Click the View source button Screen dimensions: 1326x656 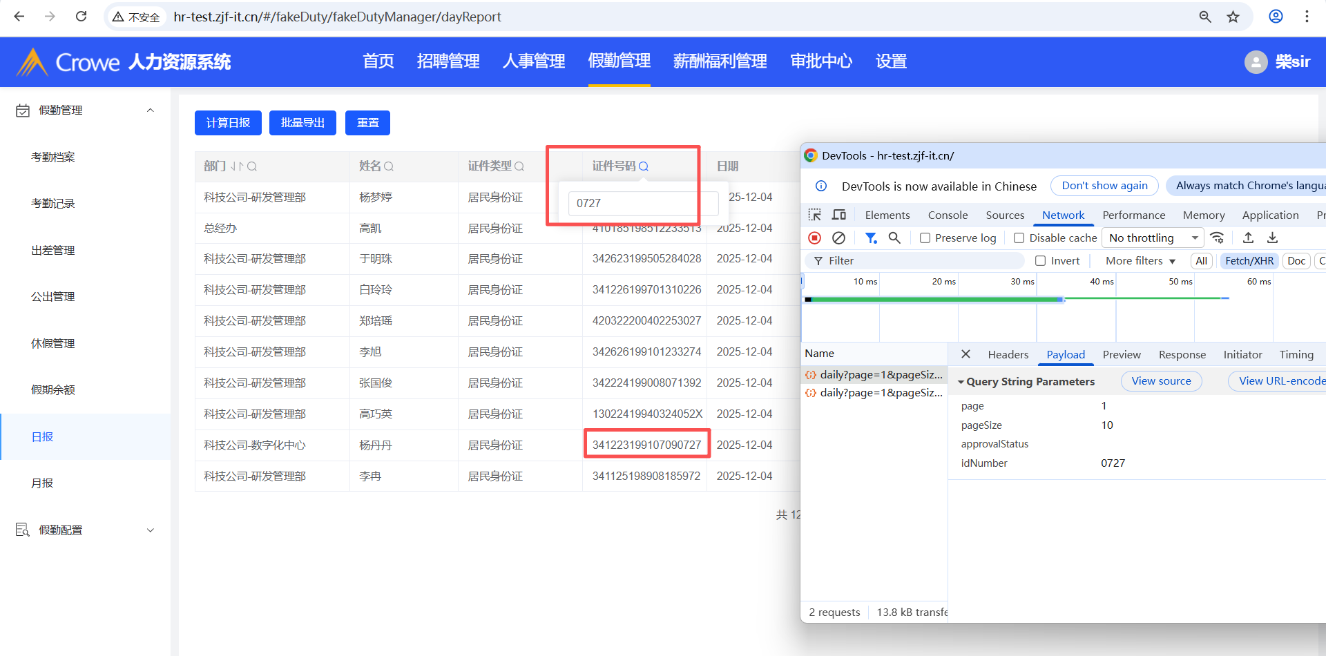(1161, 381)
